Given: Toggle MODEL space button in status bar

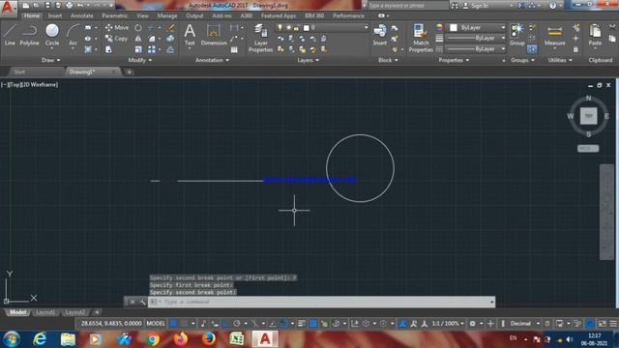Looking at the screenshot, I should click(156, 324).
